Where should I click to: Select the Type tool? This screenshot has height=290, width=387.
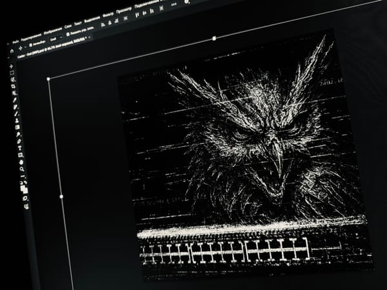20,148
